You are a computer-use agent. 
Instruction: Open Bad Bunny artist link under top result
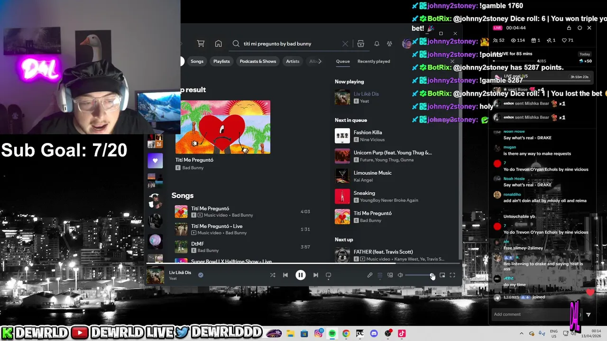[x=193, y=168]
